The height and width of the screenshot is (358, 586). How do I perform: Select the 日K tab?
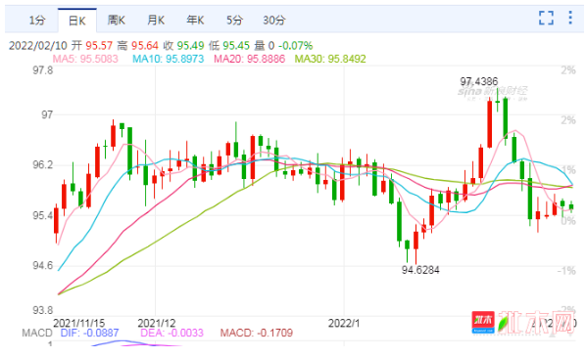(77, 21)
